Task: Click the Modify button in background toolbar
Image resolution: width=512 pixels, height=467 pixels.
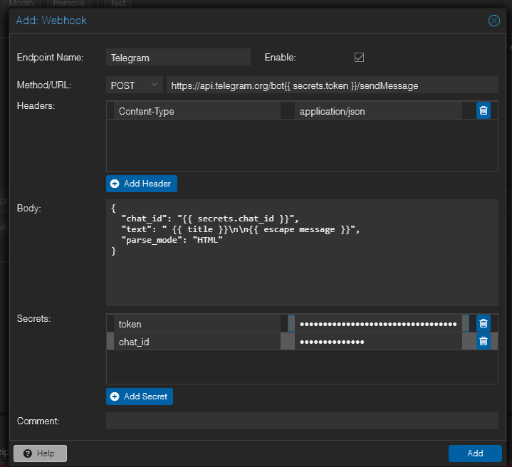Action: [x=22, y=4]
